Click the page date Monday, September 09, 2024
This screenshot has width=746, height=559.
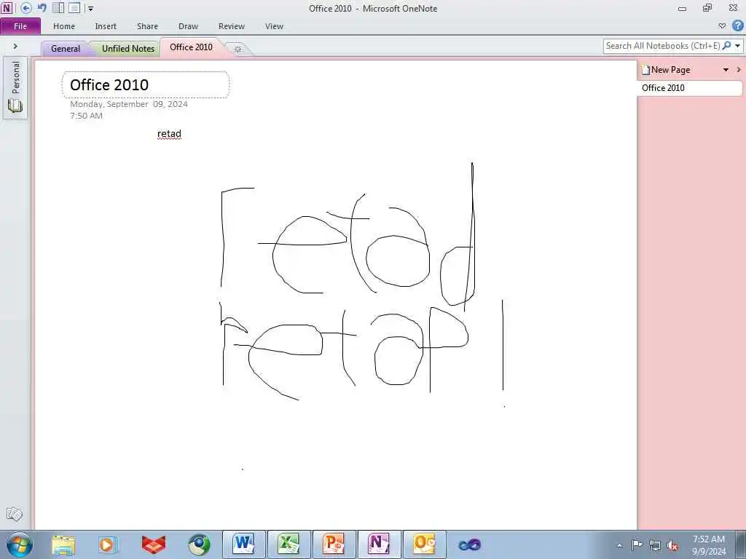tap(129, 104)
